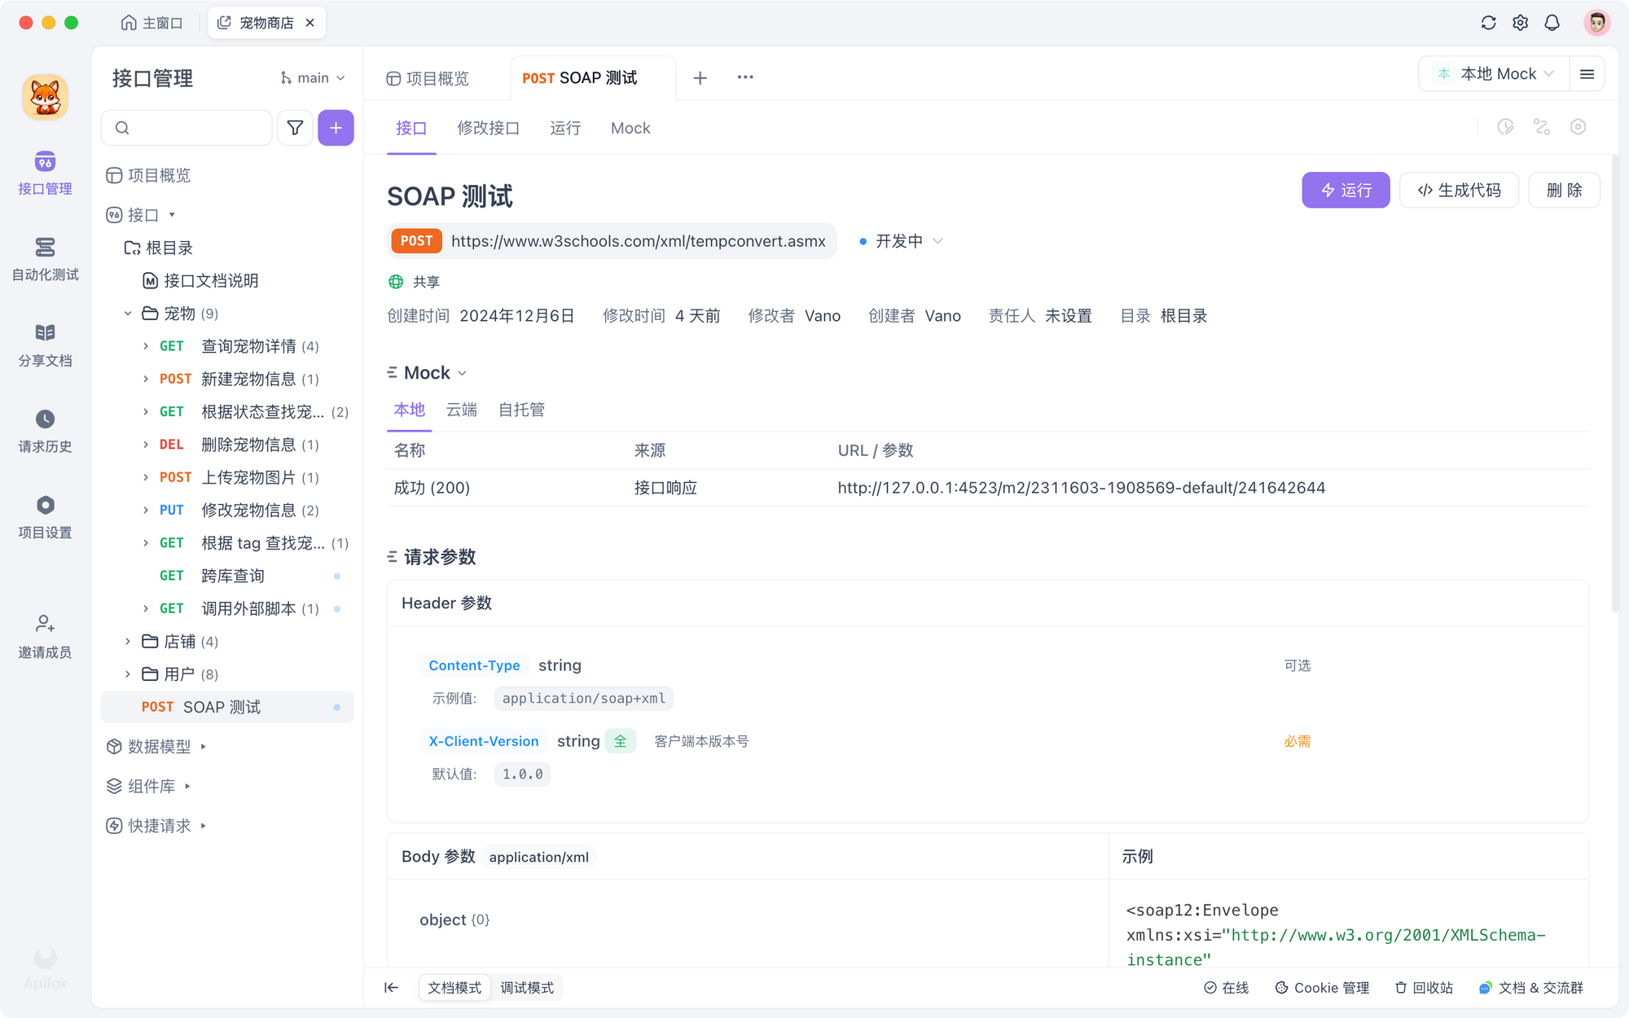Image resolution: width=1629 pixels, height=1018 pixels.
Task: Open the 本地 Mock environment dropdown
Action: point(1494,74)
